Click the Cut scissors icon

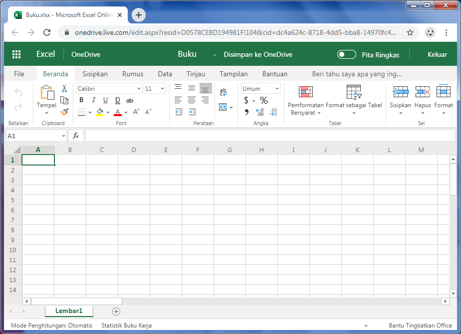(64, 89)
